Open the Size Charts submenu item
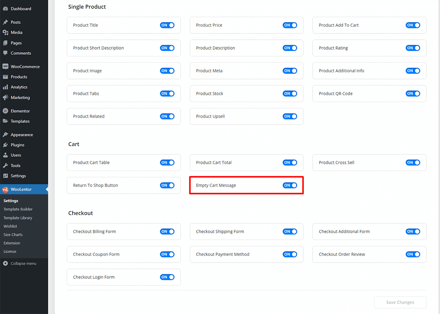Image resolution: width=440 pixels, height=314 pixels. 13,235
